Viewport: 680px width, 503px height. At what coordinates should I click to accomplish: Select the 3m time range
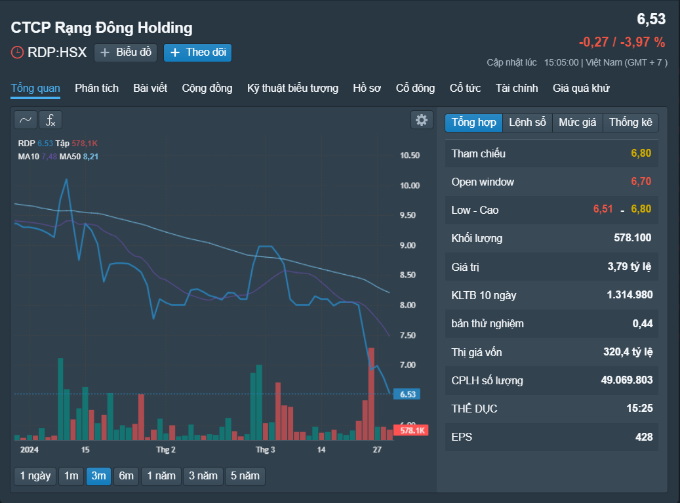coord(98,476)
